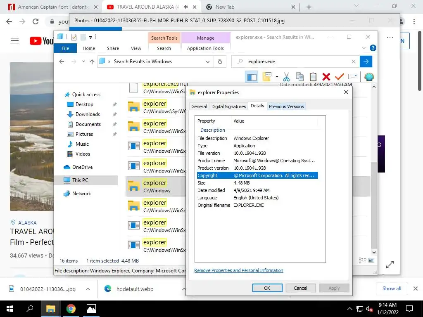Open Customize Quick Access Toolbar dropdown
Viewport: 423px width, 317px height.
click(91, 38)
